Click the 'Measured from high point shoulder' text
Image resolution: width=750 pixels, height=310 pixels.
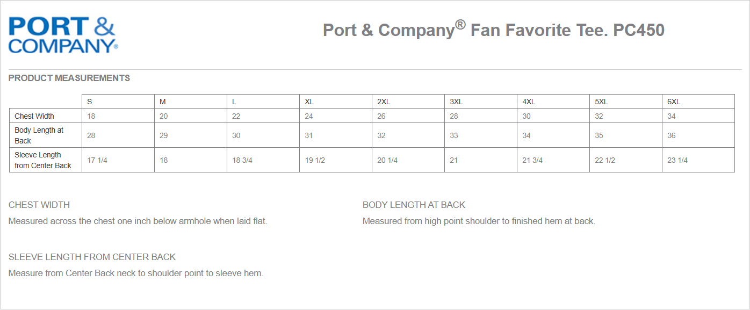tap(479, 221)
